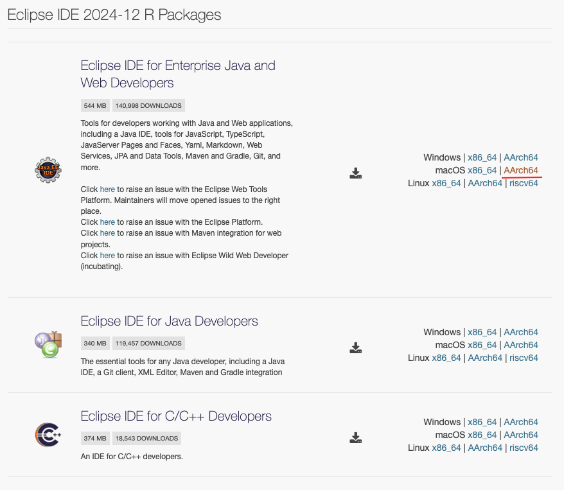Download Java Developers Windows AArch64 build
The width and height of the screenshot is (564, 490).
[x=521, y=332]
